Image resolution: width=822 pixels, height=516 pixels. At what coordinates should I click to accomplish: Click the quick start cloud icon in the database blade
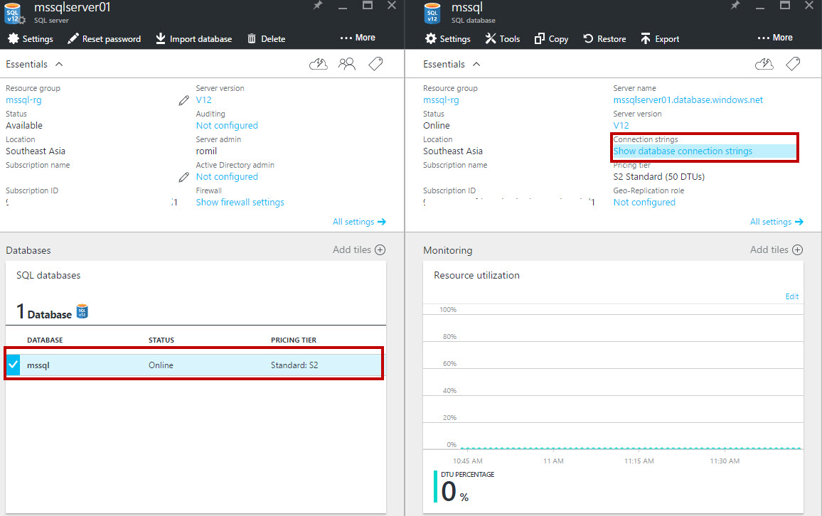764,64
